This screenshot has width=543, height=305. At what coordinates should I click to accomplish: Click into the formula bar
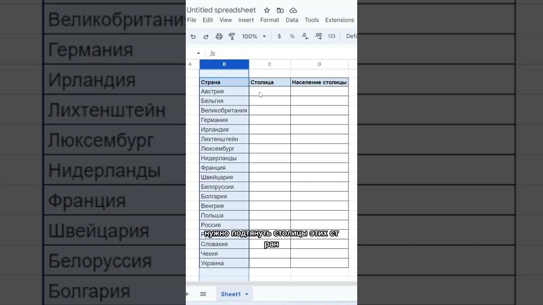tap(286, 53)
